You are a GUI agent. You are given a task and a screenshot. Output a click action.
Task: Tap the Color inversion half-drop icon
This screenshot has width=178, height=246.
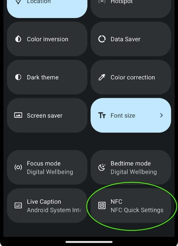click(18, 39)
